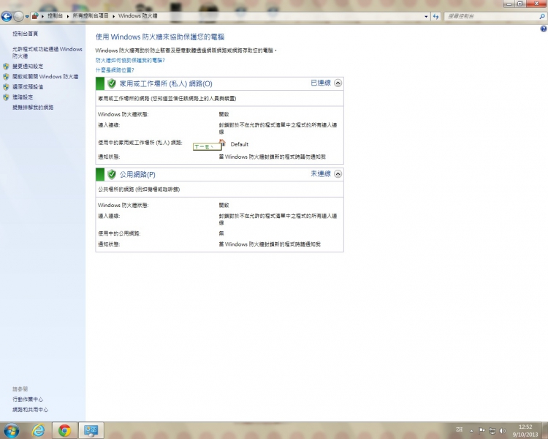Open 疑難排解我的網路 sidebar link
Viewport: 548px width, 439px height.
click(x=33, y=107)
